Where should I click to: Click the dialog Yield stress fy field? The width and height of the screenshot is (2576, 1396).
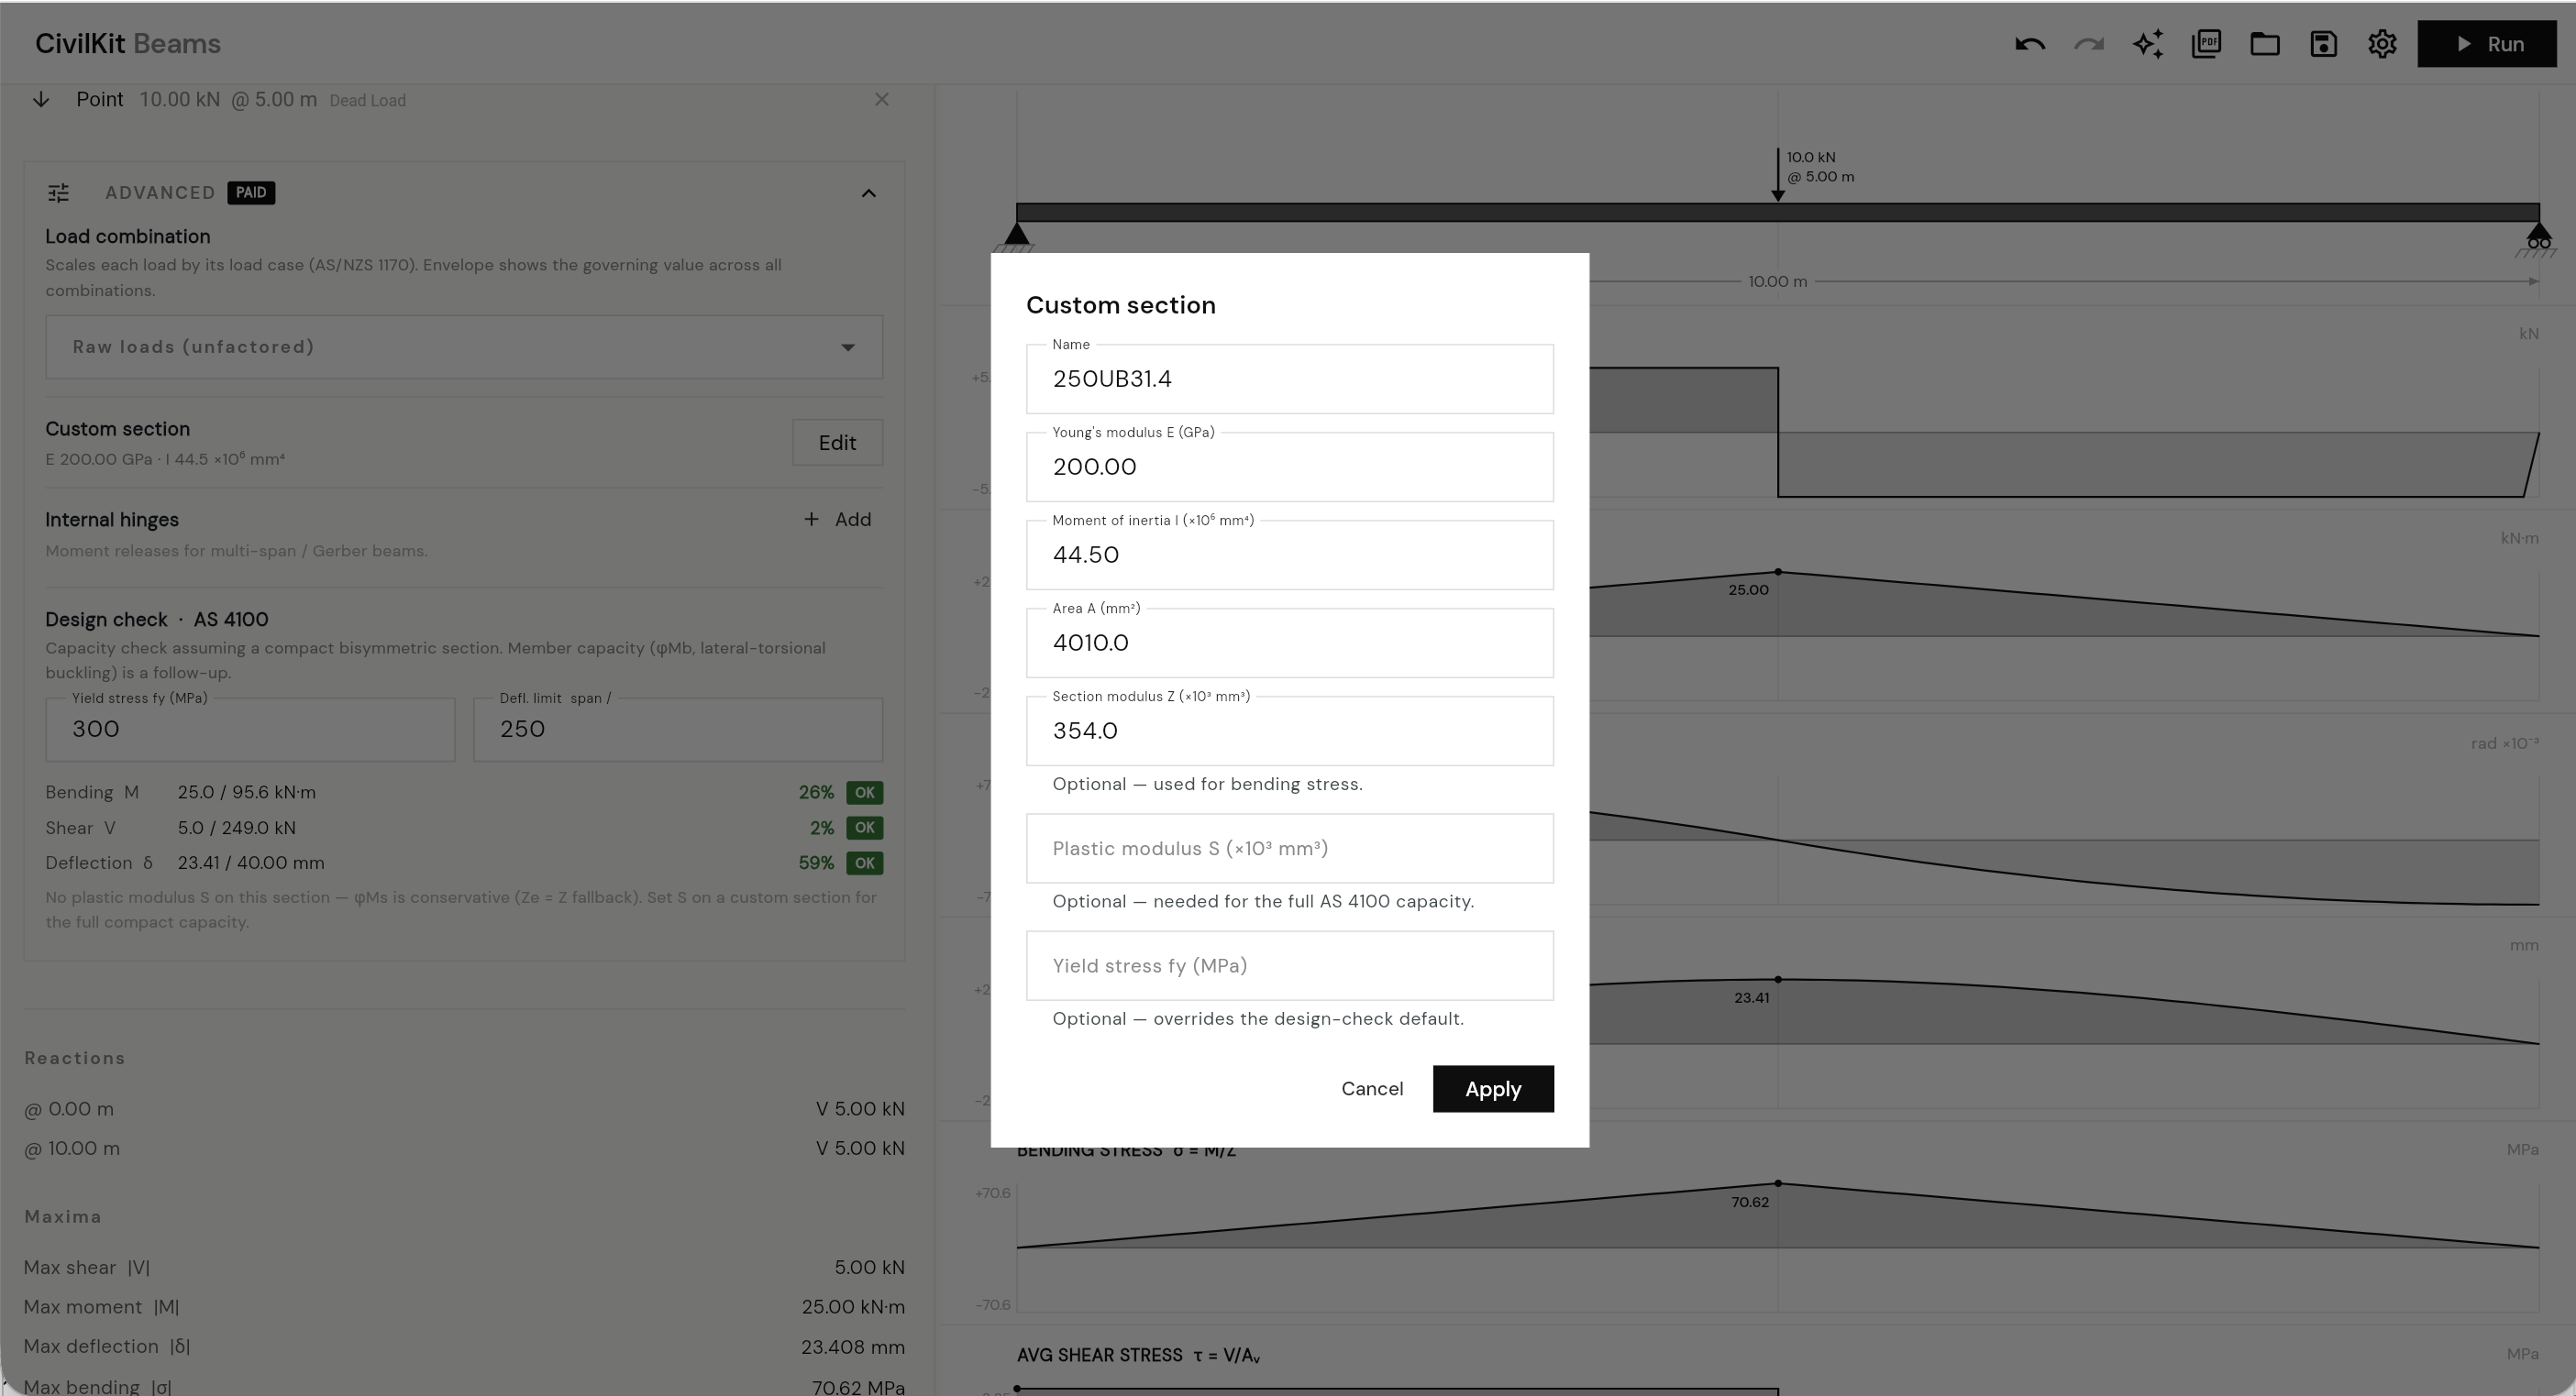coord(1290,965)
